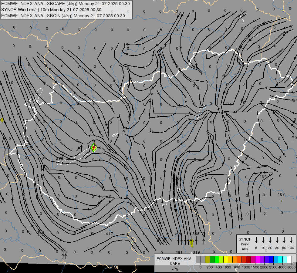This screenshot has width=297, height=273.
Task: Click the SBCAPE title line in header
Action: (66, 4)
